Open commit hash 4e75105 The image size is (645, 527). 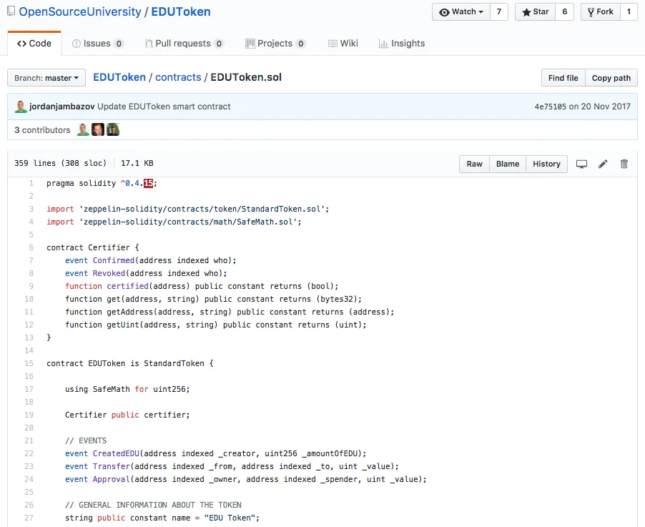pos(551,107)
